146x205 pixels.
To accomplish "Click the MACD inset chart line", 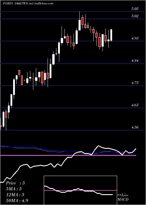I will [x=78, y=190].
